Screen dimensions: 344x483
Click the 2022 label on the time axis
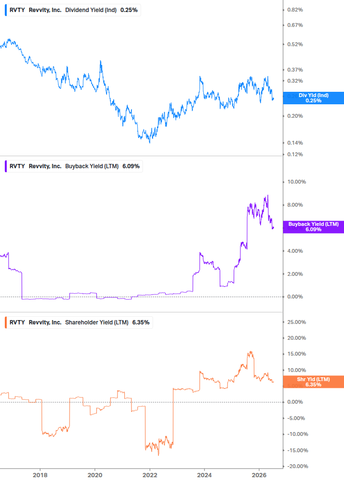149,475
